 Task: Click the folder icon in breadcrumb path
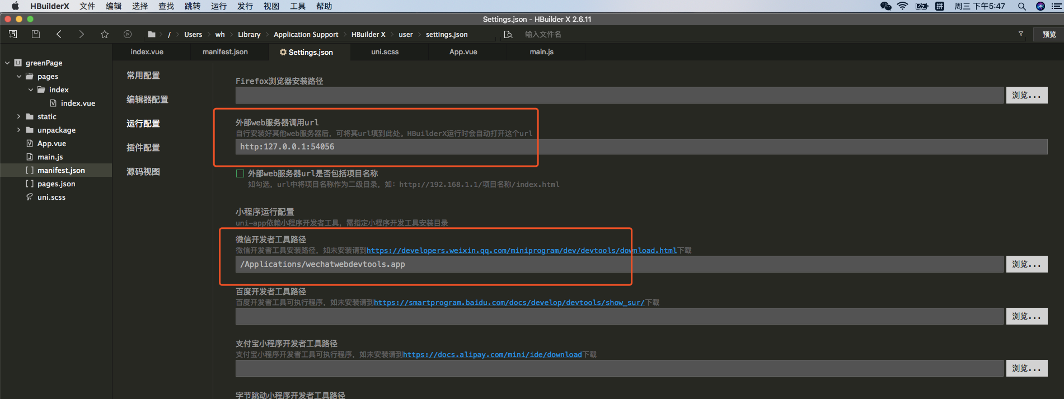152,34
